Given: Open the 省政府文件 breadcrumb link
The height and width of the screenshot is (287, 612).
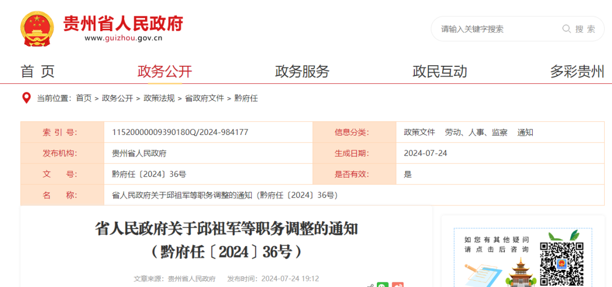Looking at the screenshot, I should [205, 98].
